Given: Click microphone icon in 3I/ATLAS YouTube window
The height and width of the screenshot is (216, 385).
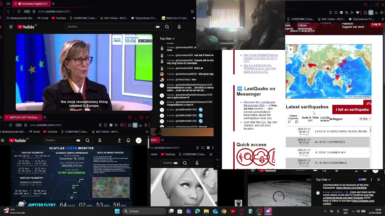Looking at the screenshot, I should pos(100,140).
